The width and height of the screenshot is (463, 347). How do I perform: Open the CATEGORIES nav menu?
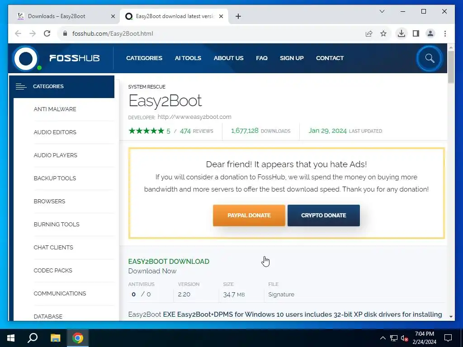(x=144, y=58)
